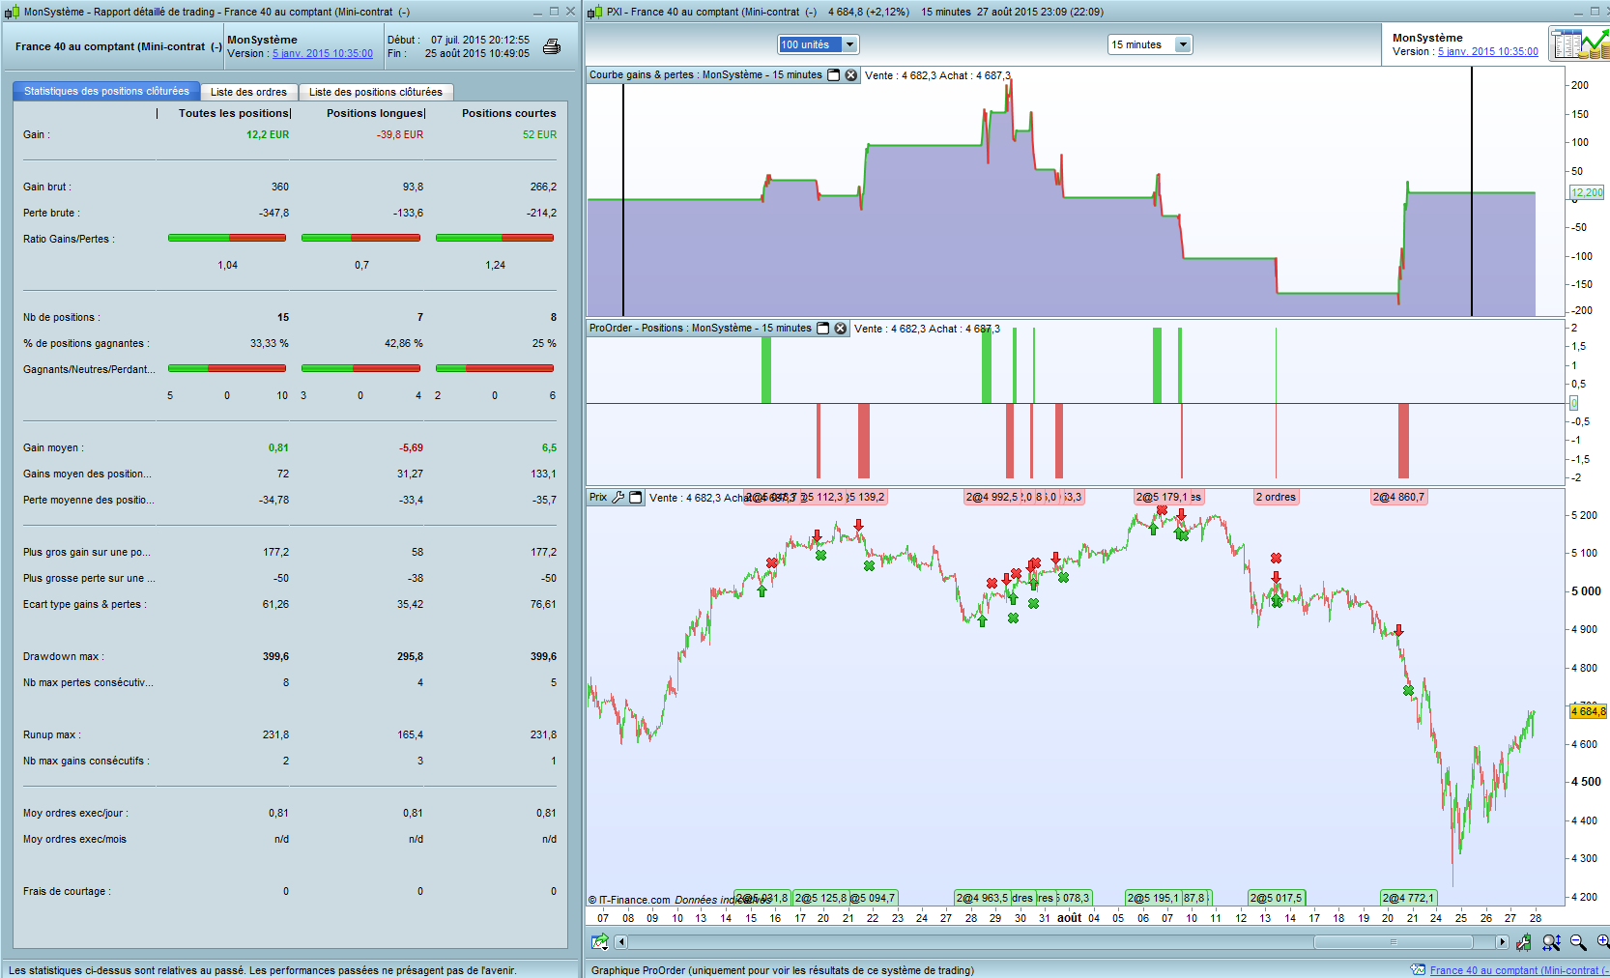This screenshot has width=1610, height=978.
Task: Open Liste des positions clôturées tab
Action: pyautogui.click(x=375, y=92)
